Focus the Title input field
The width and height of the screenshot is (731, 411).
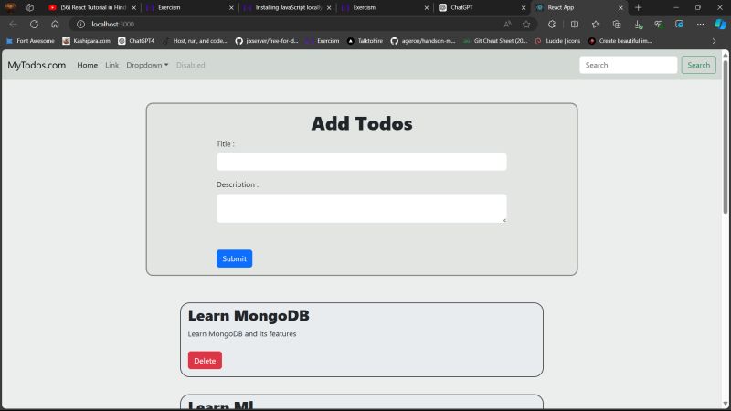coord(361,162)
